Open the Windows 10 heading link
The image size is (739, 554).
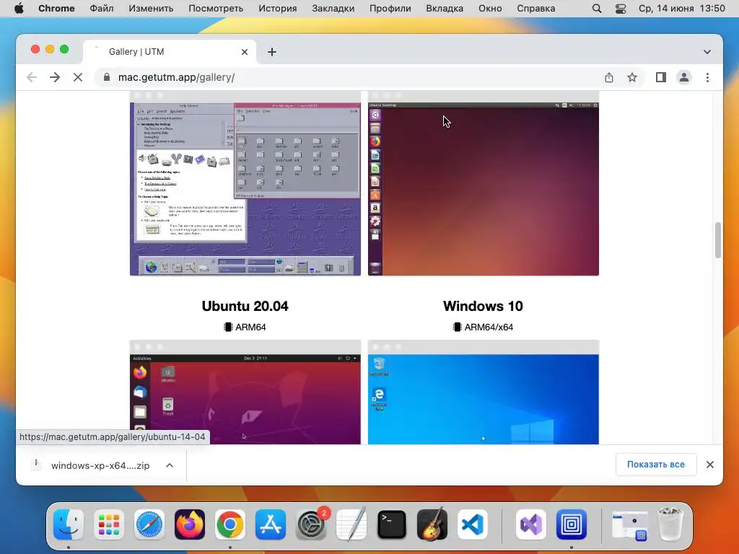tap(483, 306)
